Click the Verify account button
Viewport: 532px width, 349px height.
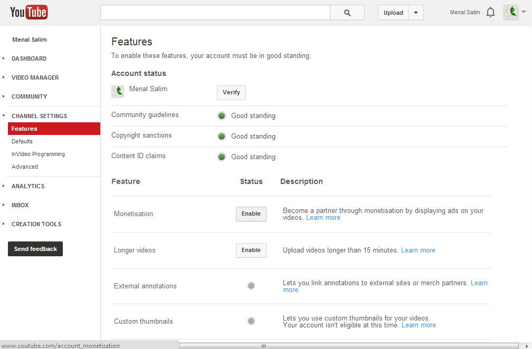pyautogui.click(x=231, y=92)
